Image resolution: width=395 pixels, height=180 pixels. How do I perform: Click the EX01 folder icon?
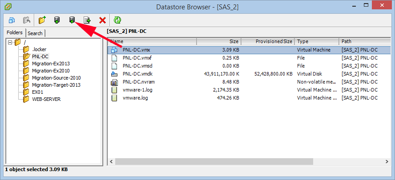(26, 92)
